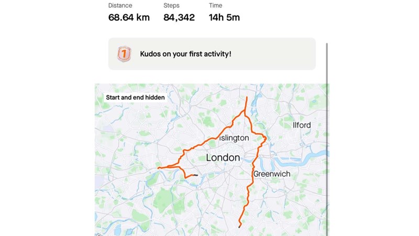The height and width of the screenshot is (236, 419).
Task: Click the Kudos medal badge icon
Action: pos(123,53)
